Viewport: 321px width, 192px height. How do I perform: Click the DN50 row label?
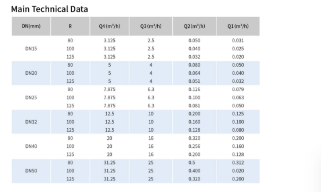(31, 171)
